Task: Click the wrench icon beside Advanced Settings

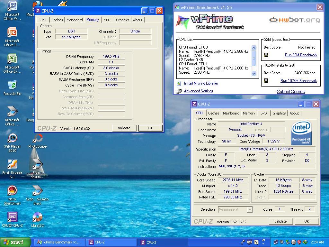Action: tap(179, 91)
